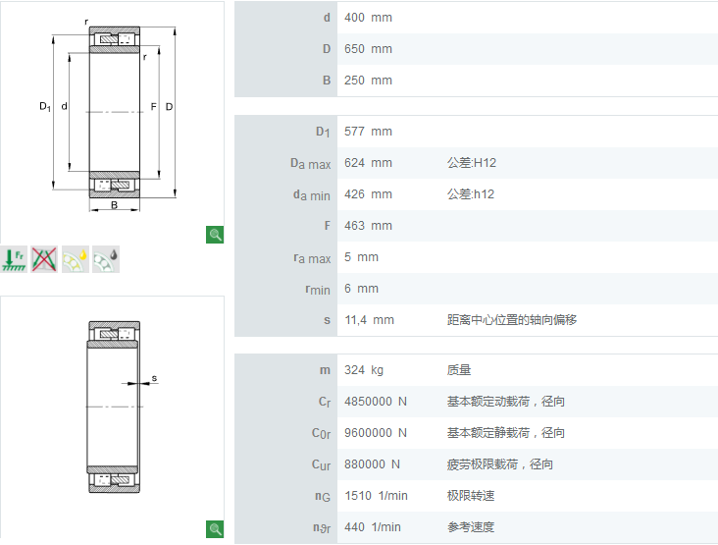
Task: Select the B value 250 mm
Action: point(368,81)
